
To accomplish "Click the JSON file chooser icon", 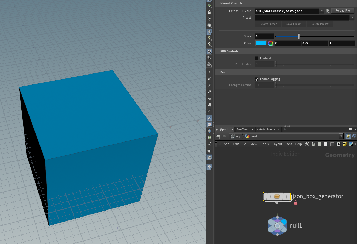I will point(328,11).
